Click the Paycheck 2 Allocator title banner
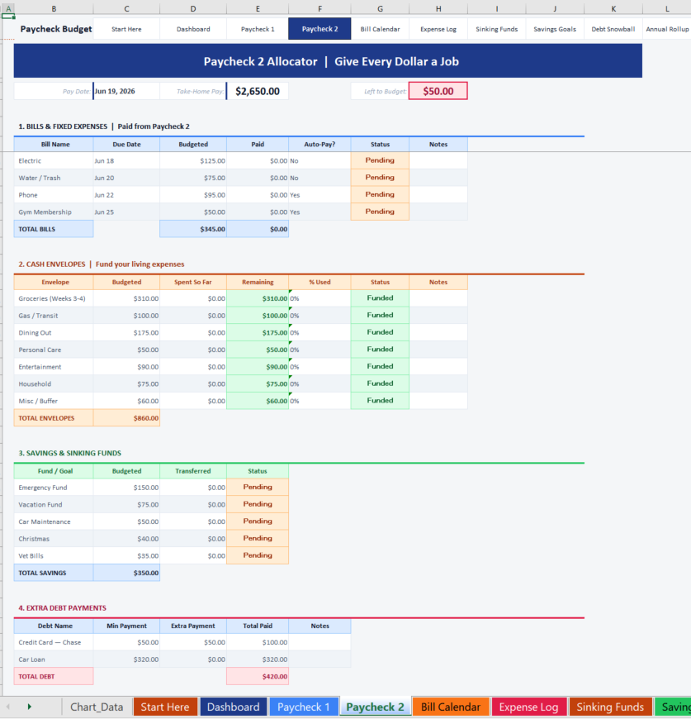The width and height of the screenshot is (691, 719). click(328, 61)
